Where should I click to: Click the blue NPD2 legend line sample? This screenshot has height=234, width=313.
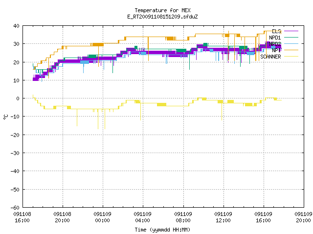click(291, 43)
